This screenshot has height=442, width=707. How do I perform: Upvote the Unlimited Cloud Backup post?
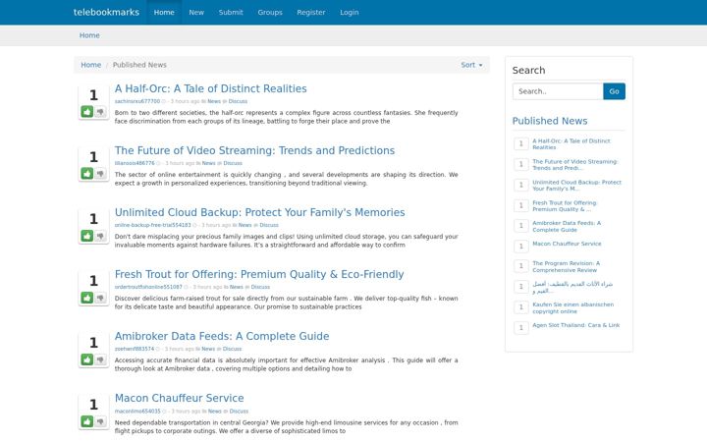(87, 236)
